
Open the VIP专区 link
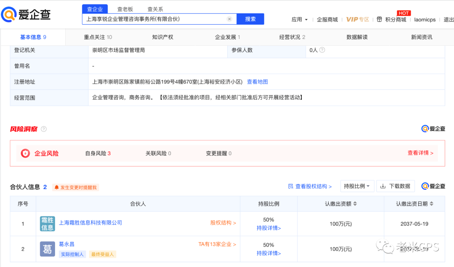pos(358,19)
